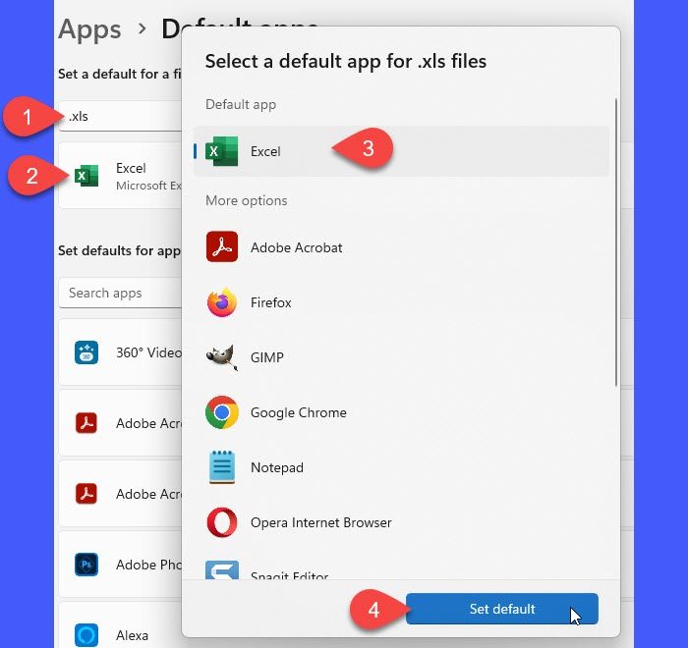Go back to Apps via breadcrumb
688x648 pixels.
point(90,29)
